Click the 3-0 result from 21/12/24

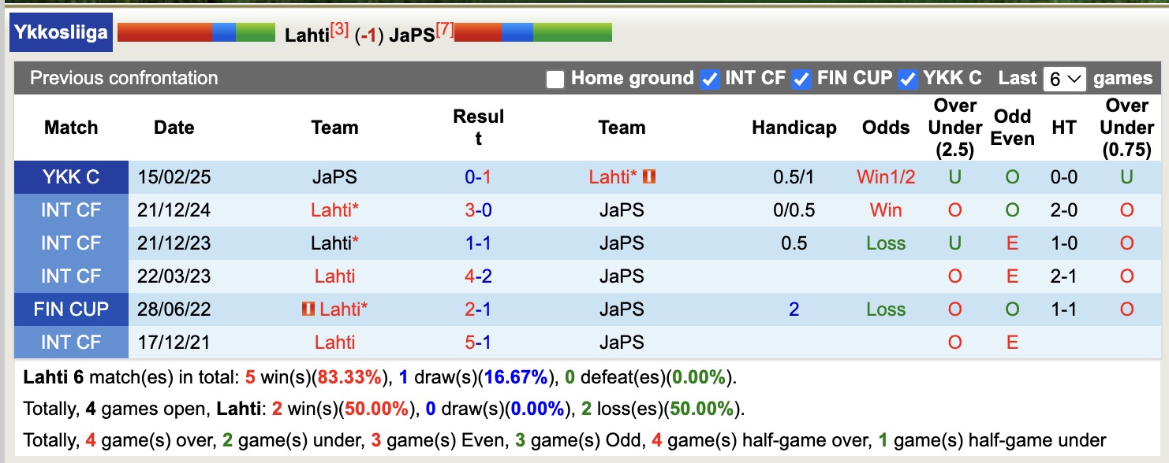[478, 210]
